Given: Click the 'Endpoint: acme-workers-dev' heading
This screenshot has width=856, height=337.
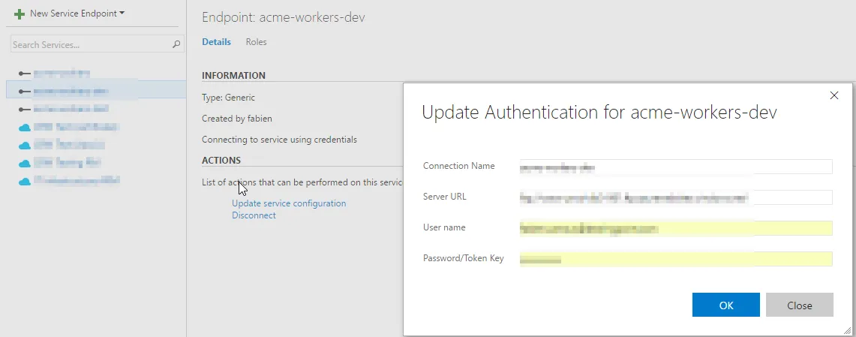Looking at the screenshot, I should click(284, 17).
